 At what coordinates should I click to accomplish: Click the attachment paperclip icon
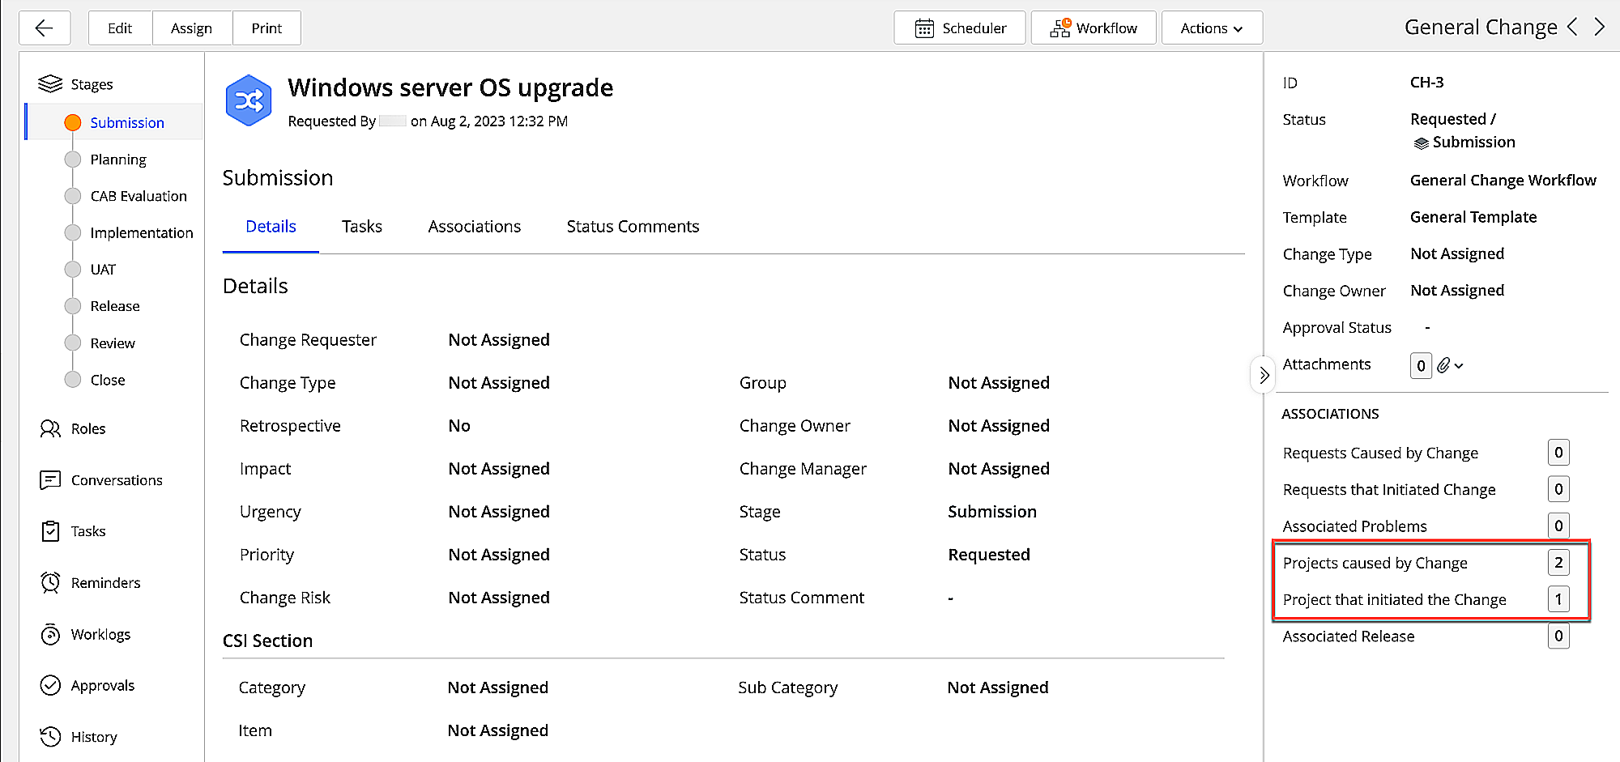(1443, 365)
